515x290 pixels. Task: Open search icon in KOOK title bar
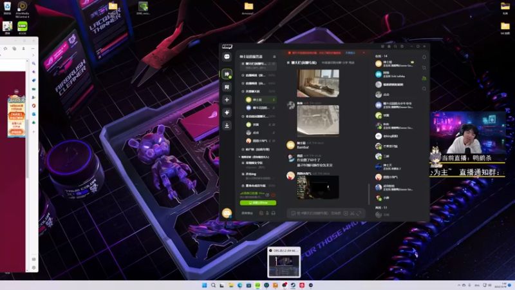[395, 46]
